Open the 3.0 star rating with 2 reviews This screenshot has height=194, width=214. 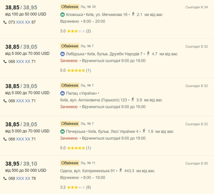point(76,31)
